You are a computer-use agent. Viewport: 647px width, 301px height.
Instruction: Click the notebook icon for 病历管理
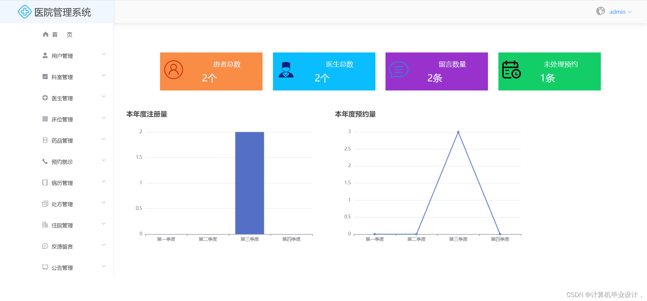[x=45, y=183]
